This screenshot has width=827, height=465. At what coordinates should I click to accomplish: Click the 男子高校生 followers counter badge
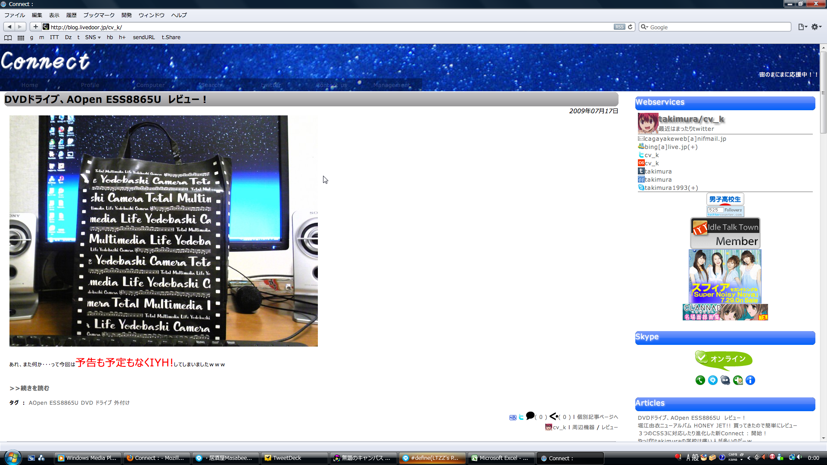point(725,205)
